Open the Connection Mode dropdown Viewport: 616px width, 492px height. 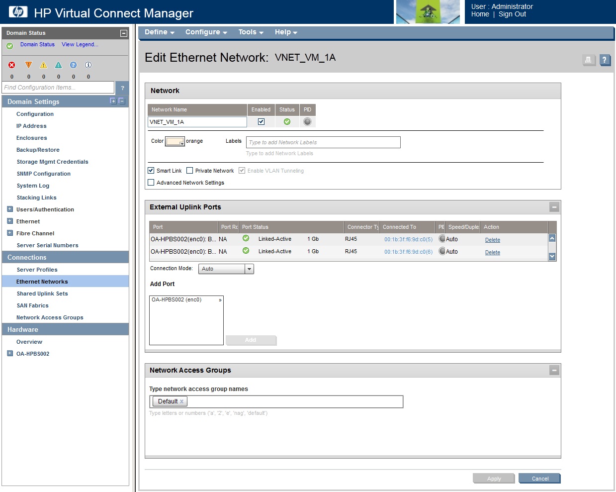226,269
